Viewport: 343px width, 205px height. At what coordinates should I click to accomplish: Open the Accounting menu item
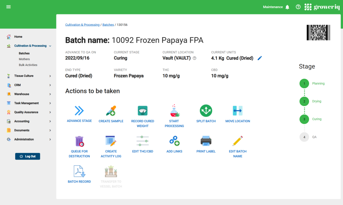tap(22, 121)
